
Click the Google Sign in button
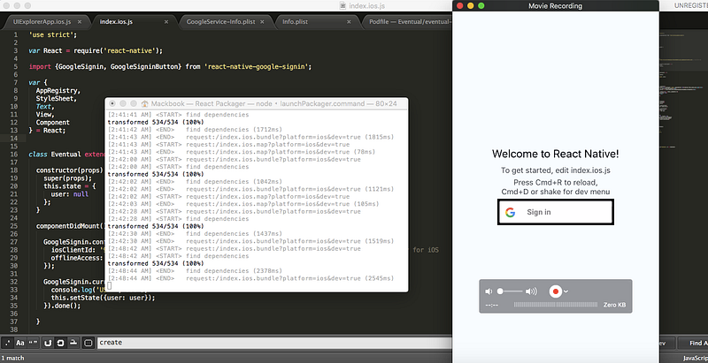tap(556, 212)
